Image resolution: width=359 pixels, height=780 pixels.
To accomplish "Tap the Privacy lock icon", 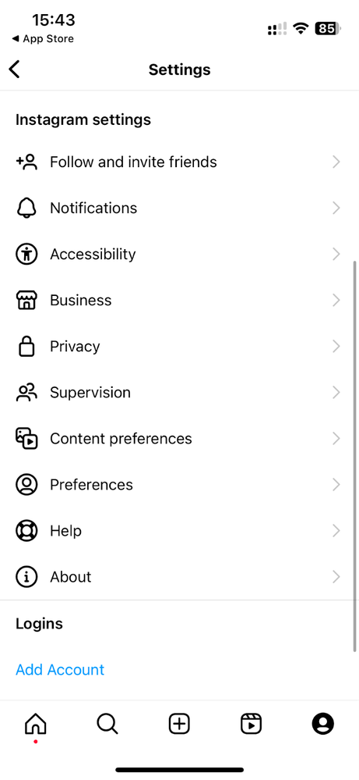I will click(26, 346).
